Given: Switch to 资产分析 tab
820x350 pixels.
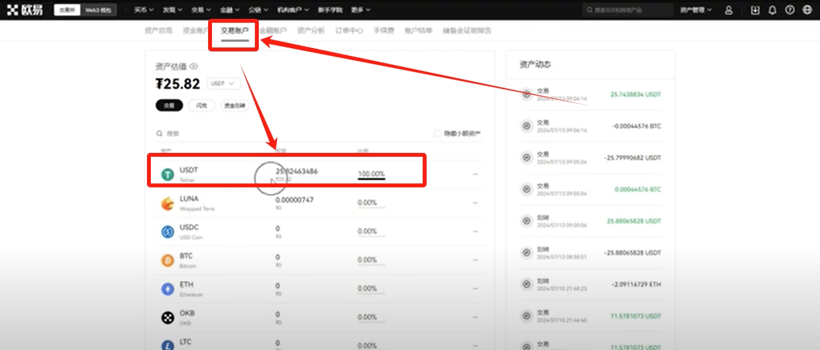Looking at the screenshot, I should [x=311, y=31].
